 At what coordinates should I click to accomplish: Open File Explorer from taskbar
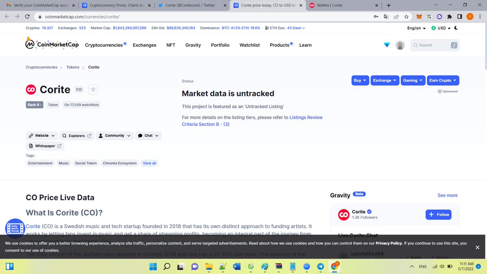(x=209, y=266)
